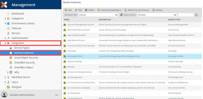Sort by the DESCRIPTION column header

105,20
